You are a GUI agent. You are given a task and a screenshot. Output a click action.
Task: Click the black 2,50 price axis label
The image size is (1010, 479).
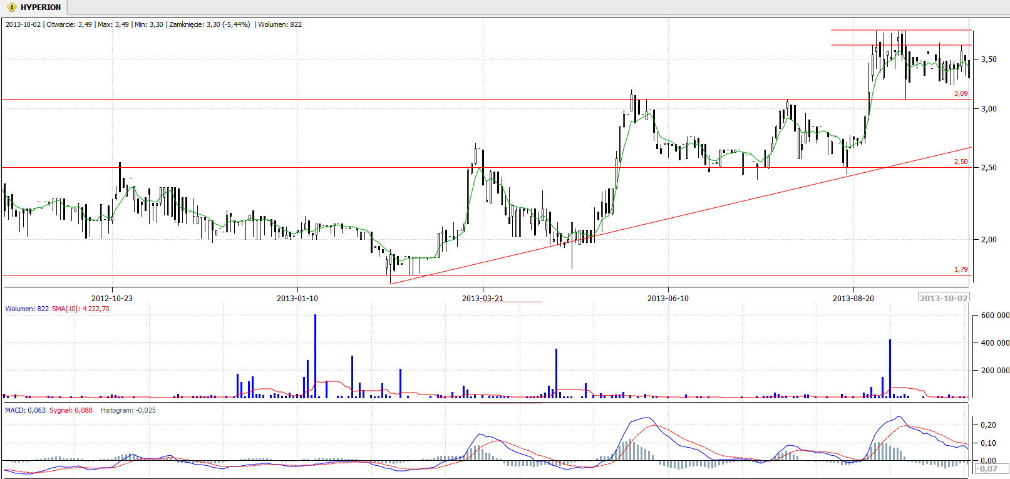click(x=989, y=168)
